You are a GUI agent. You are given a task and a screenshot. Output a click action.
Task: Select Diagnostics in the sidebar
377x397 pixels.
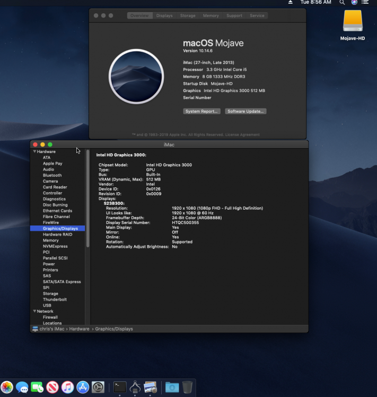click(x=54, y=199)
